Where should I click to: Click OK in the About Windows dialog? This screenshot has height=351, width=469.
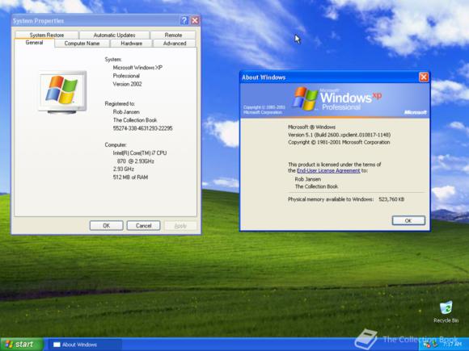(x=408, y=220)
